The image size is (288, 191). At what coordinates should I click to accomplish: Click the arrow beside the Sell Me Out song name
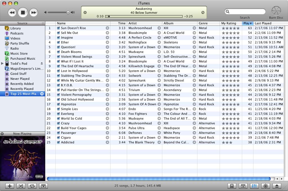tap(107, 33)
